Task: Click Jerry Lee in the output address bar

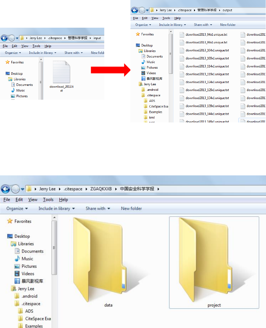Action: 166,10
